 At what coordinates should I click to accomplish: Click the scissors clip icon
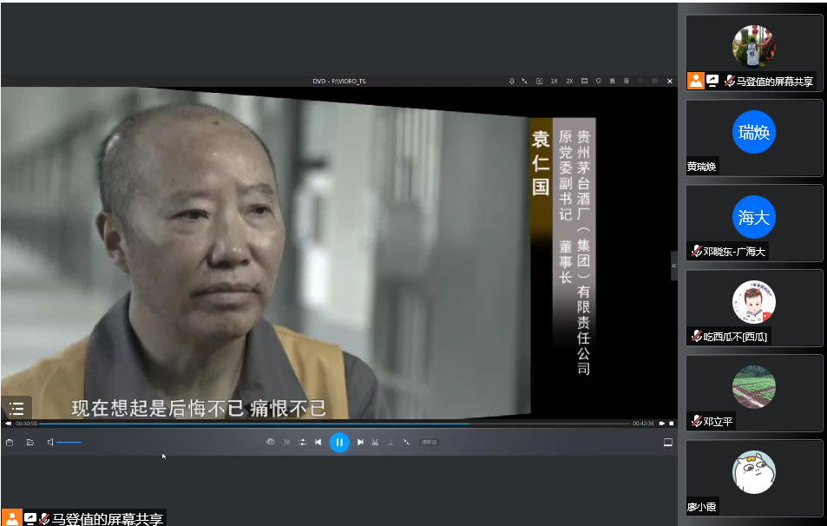[375, 442]
